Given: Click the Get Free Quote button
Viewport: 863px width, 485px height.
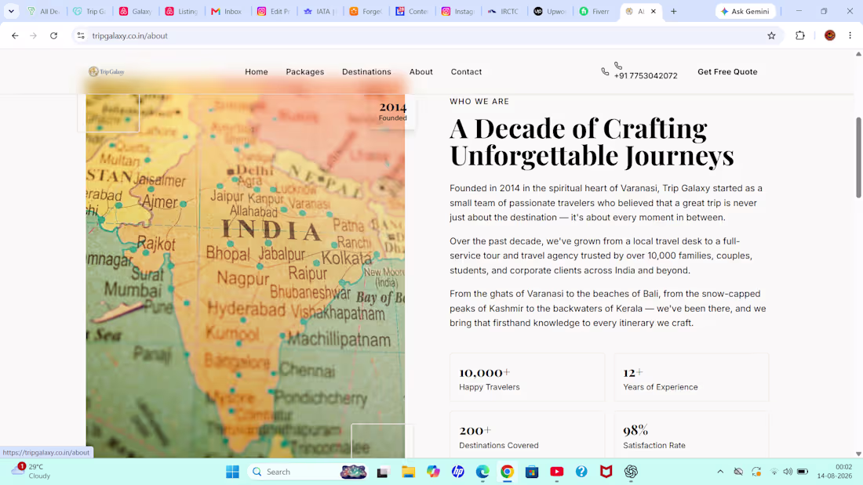Looking at the screenshot, I should tap(727, 71).
